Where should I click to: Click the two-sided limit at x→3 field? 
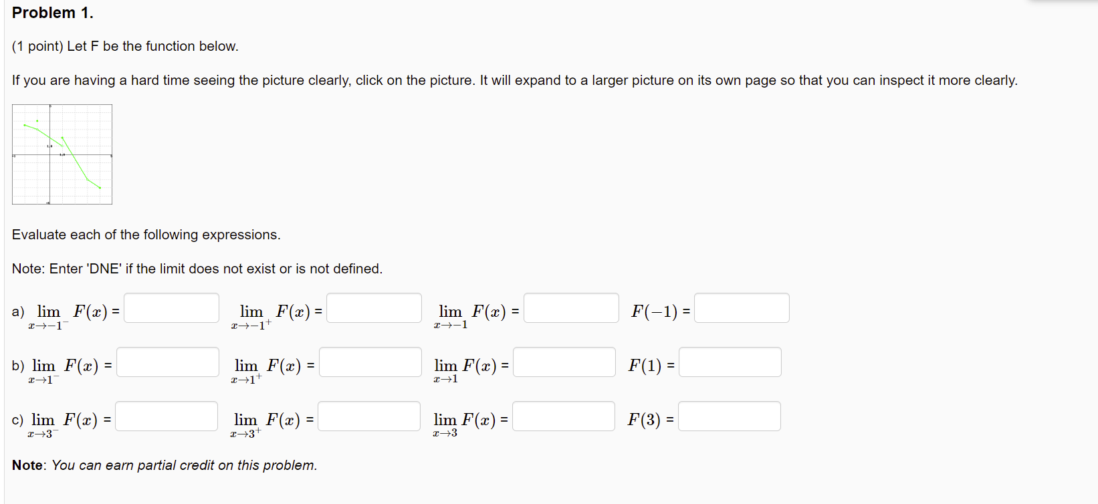click(x=564, y=416)
